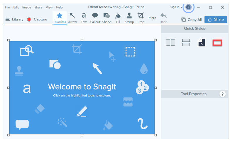
Task: Click the right-middle canvas resize handle
Action: pos(155,88)
